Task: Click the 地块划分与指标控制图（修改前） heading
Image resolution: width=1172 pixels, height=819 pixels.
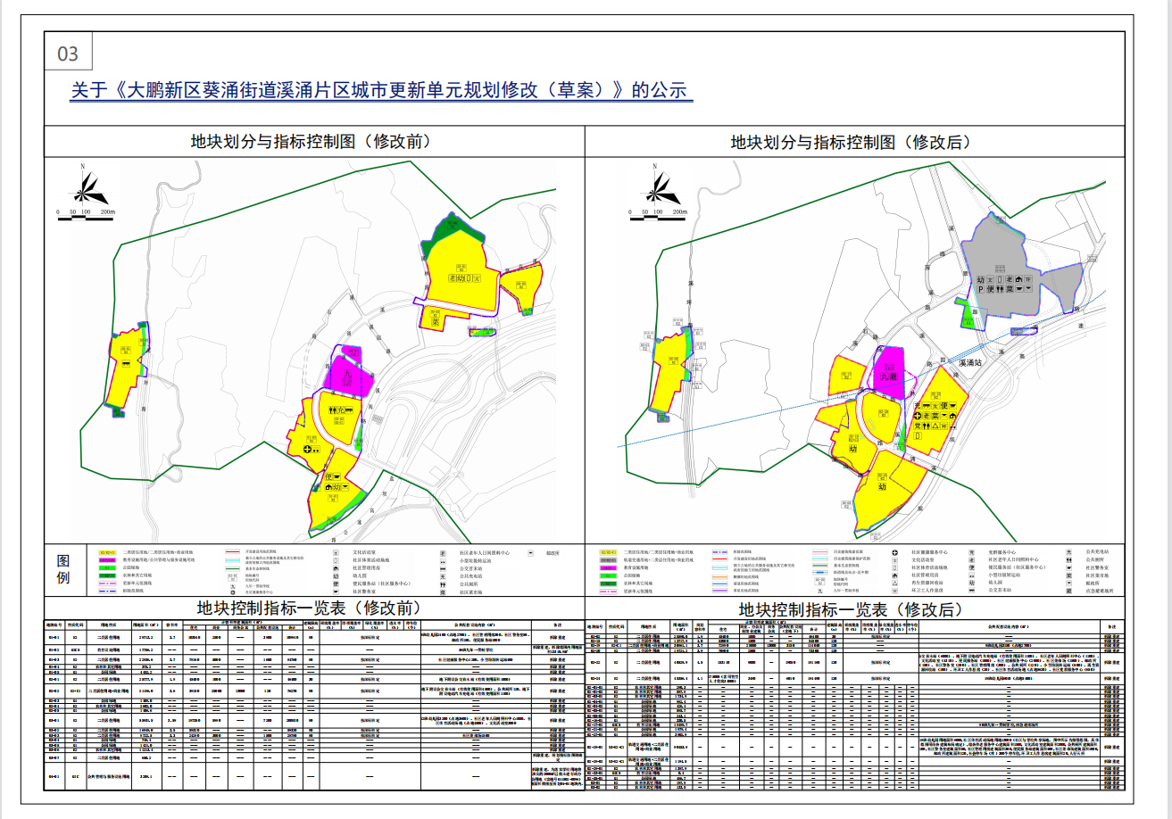Action: pyautogui.click(x=311, y=141)
